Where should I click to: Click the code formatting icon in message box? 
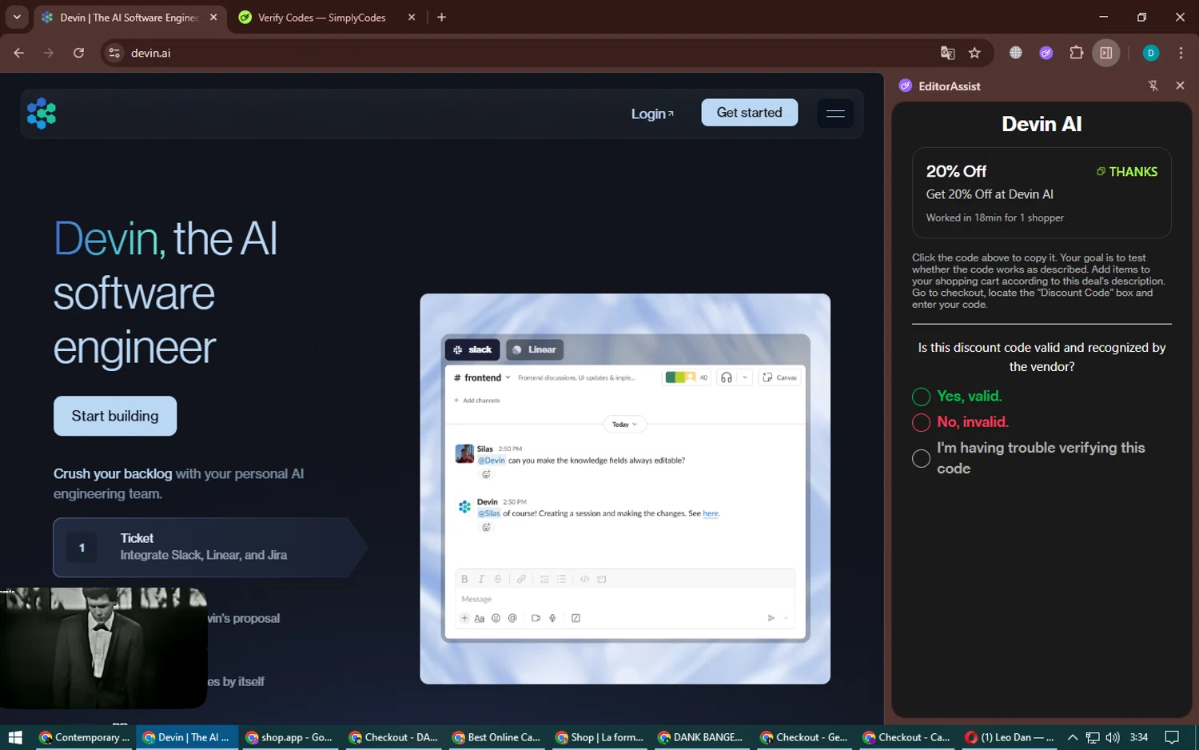(585, 579)
